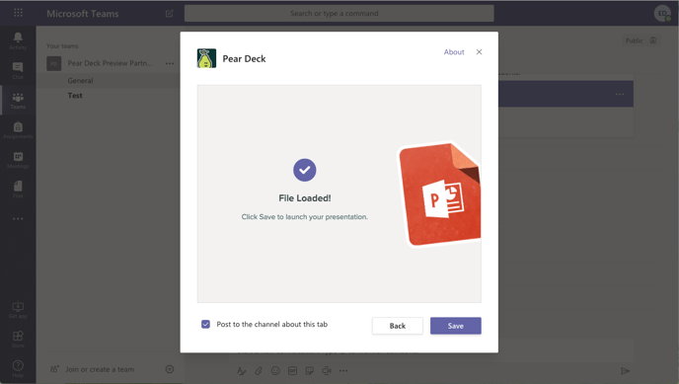Screen dimensions: 679x384
Task: Click the Pear Deck app logo icon
Action: pyautogui.click(x=206, y=58)
